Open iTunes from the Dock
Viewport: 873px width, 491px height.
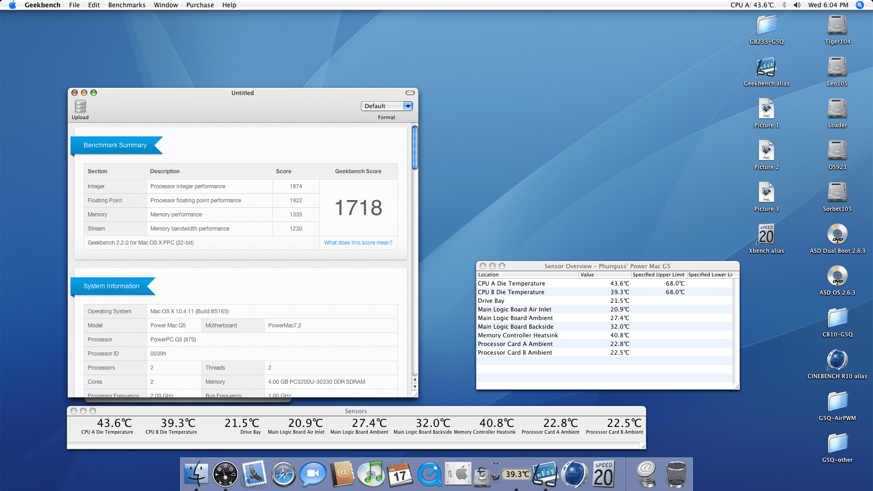click(371, 474)
